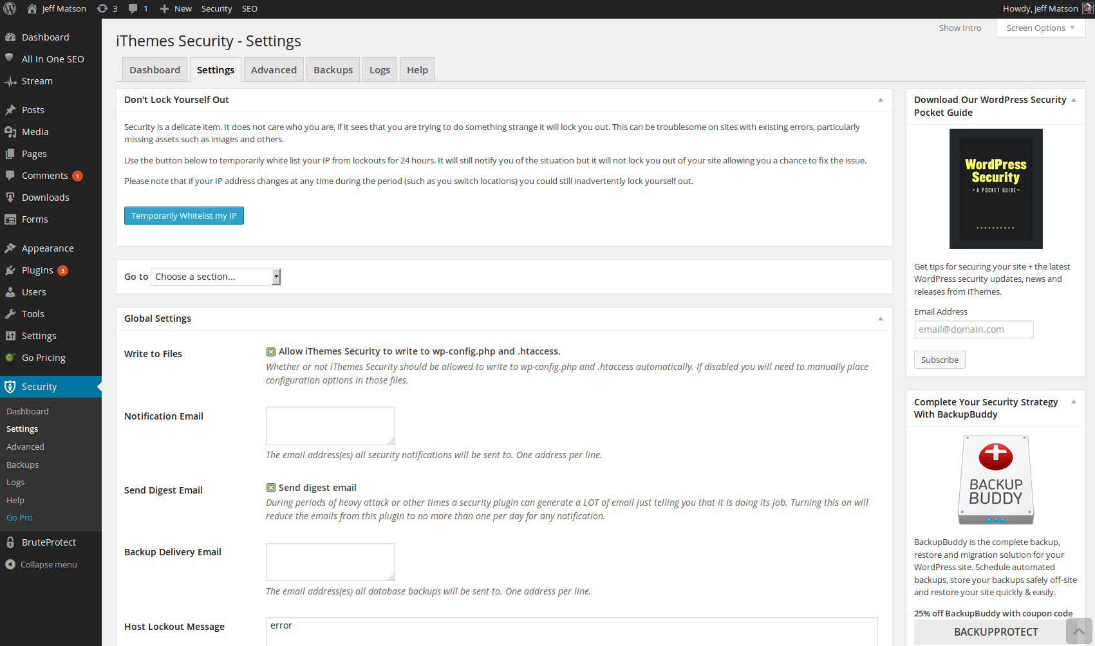
Task: Click the Notification Email text area
Action: 330,425
